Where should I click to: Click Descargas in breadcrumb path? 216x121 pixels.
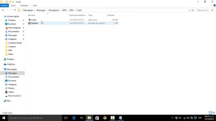[x=41, y=10]
